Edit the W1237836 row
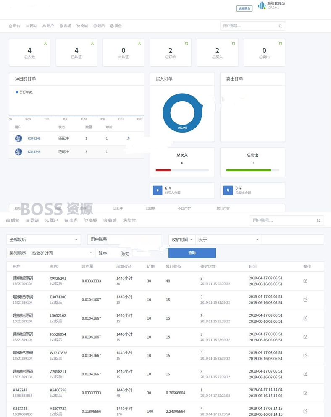The width and height of the screenshot is (331, 417). pyautogui.click(x=305, y=355)
